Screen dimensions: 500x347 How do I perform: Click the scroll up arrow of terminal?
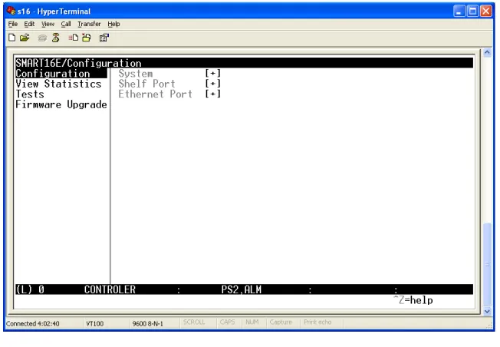coord(487,52)
